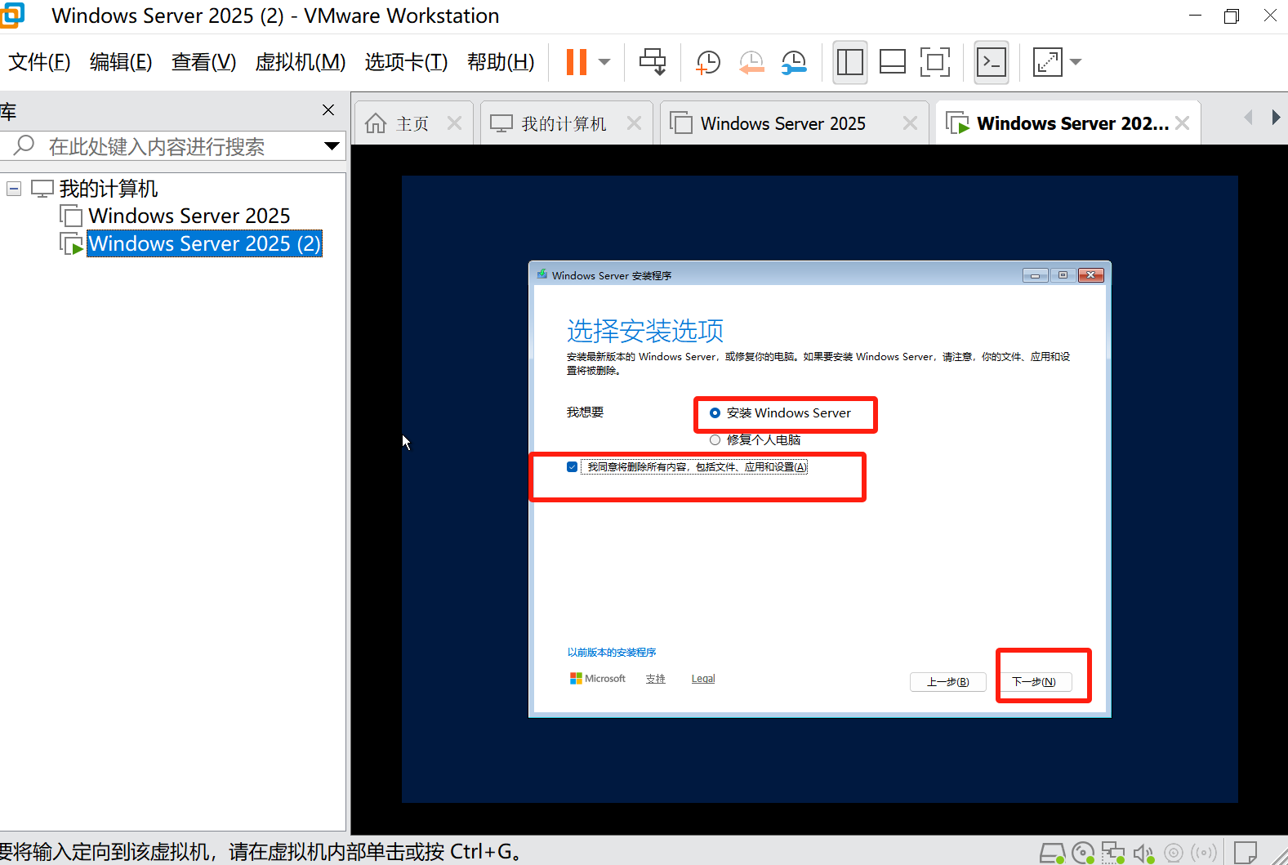Close the library panel
Image resolution: width=1288 pixels, height=865 pixels.
point(328,110)
